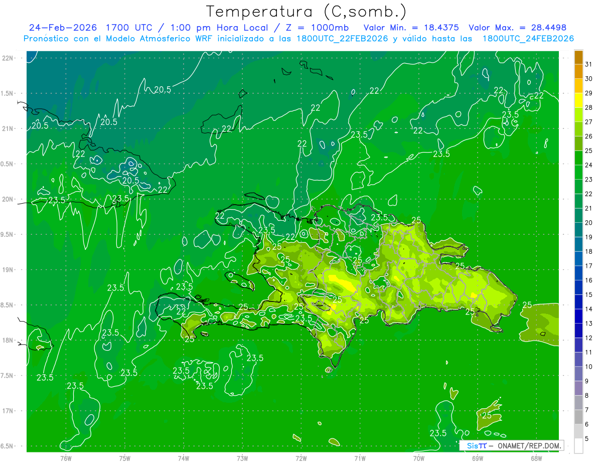Click the '21N' latitude label
The height and width of the screenshot is (465, 602).
(9, 129)
